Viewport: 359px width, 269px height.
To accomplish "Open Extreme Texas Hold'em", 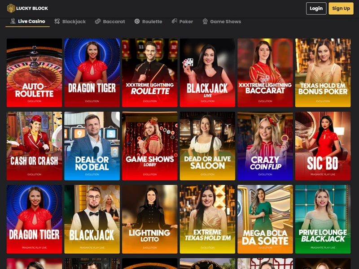I will coord(207,219).
